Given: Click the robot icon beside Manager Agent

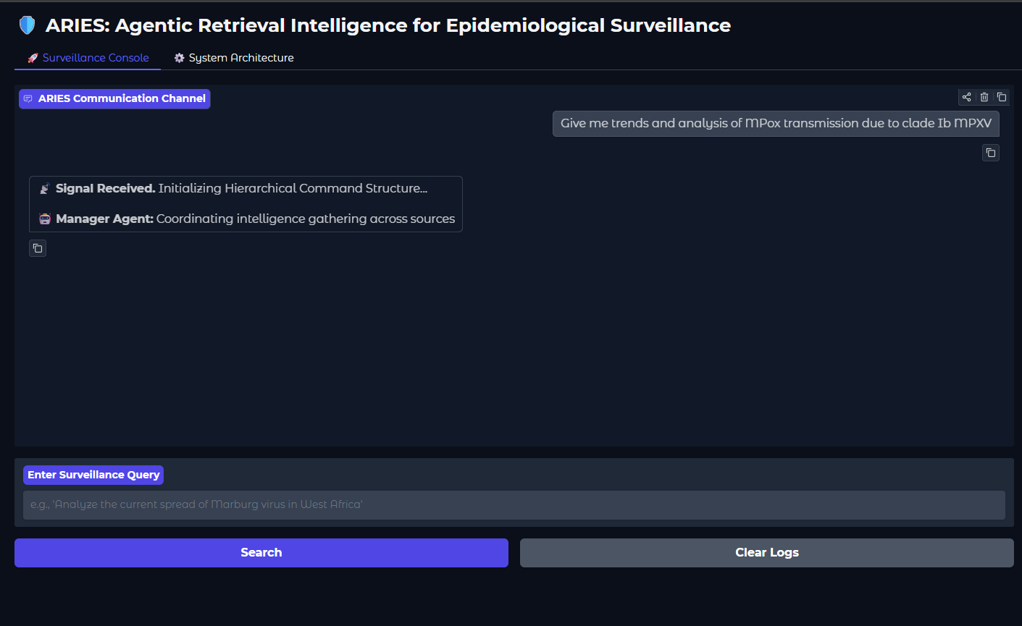Looking at the screenshot, I should tap(45, 219).
